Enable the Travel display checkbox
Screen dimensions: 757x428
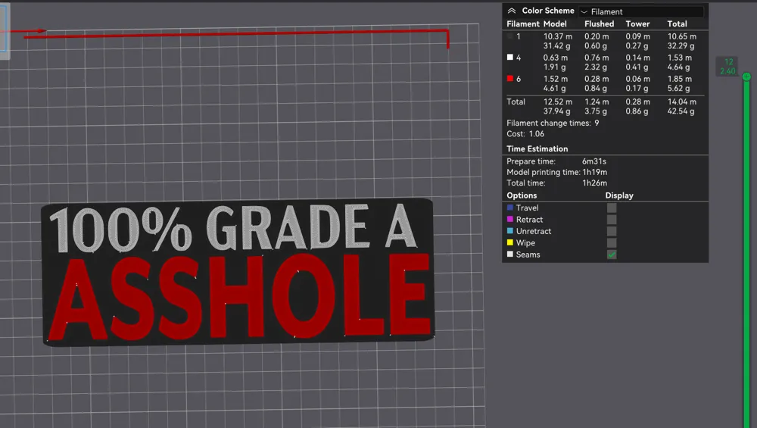tap(611, 208)
